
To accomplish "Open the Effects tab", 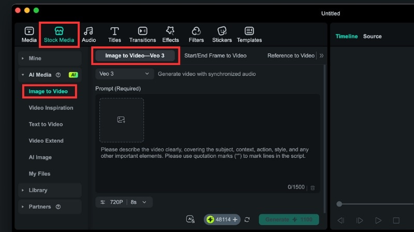I will [170, 35].
